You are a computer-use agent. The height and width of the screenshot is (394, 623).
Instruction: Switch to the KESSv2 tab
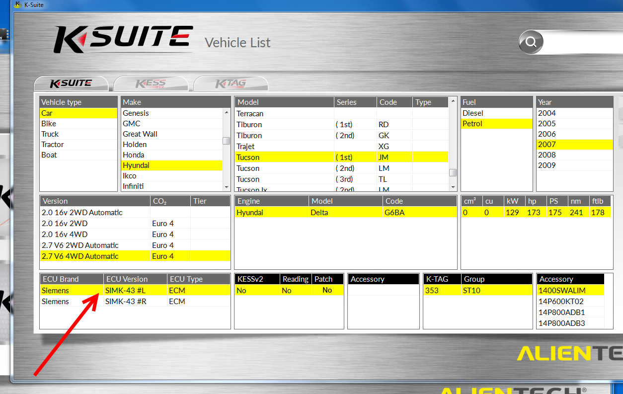(x=151, y=83)
